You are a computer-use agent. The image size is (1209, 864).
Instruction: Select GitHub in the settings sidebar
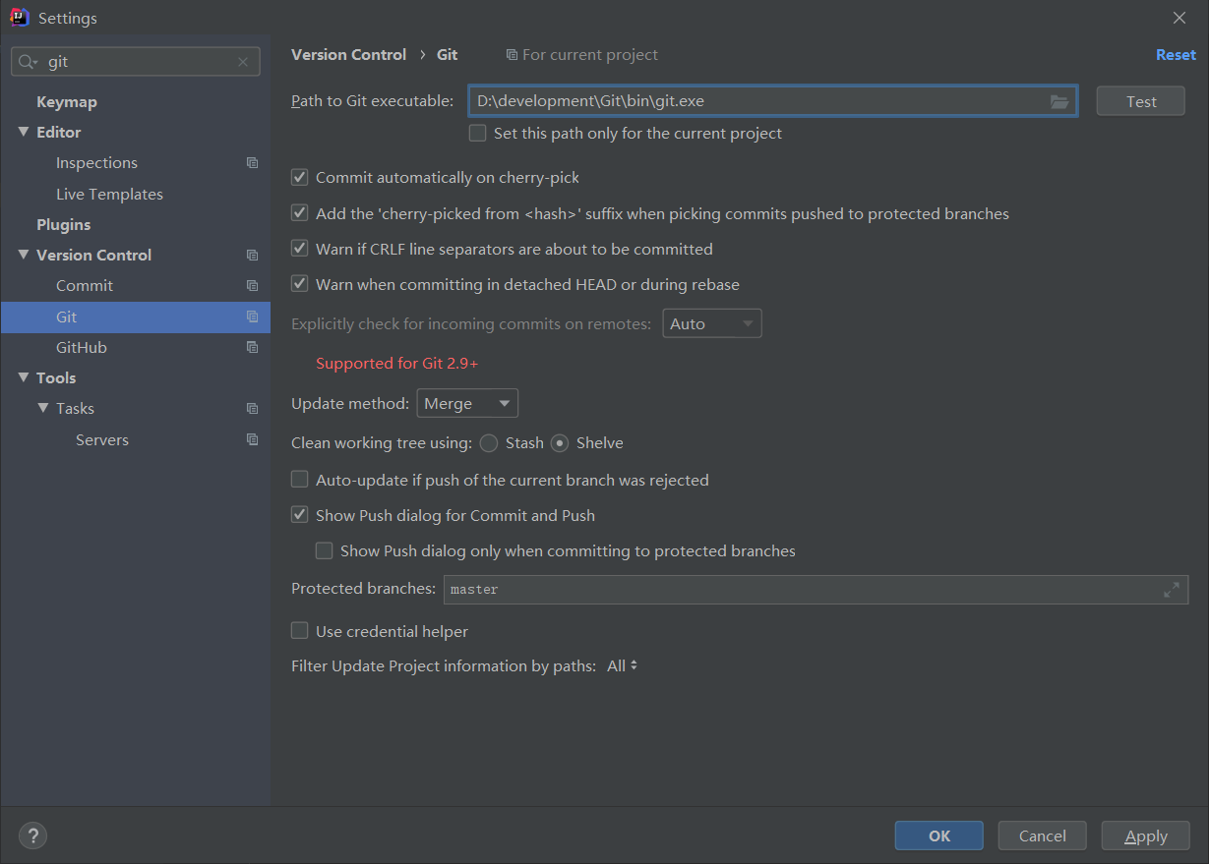81,347
